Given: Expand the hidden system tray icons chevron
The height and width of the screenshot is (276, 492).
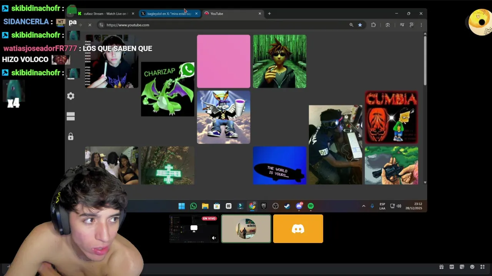Looking at the screenshot, I should (364, 206).
